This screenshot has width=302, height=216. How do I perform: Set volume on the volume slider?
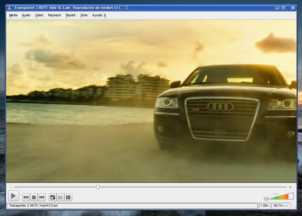point(282,196)
